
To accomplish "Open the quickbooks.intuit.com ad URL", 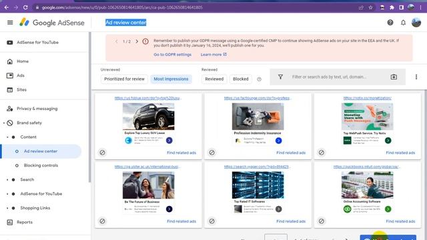I will [367, 167].
